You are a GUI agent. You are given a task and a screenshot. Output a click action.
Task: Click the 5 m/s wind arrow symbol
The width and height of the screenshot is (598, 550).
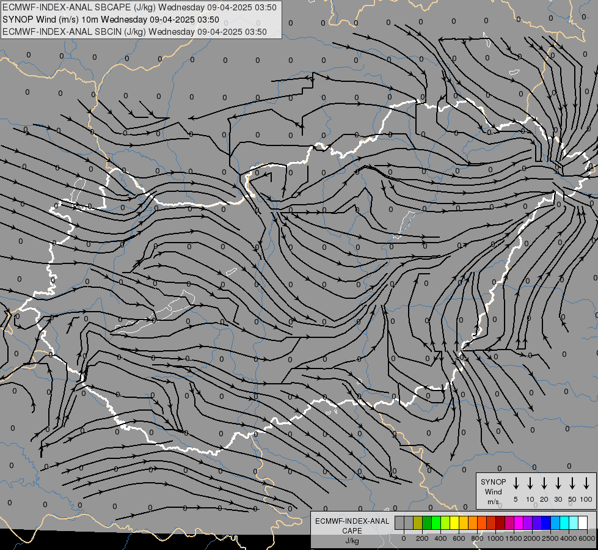(x=516, y=483)
